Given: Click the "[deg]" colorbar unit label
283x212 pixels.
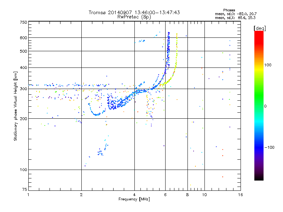Looking at the screenshot, I should click(260, 28).
